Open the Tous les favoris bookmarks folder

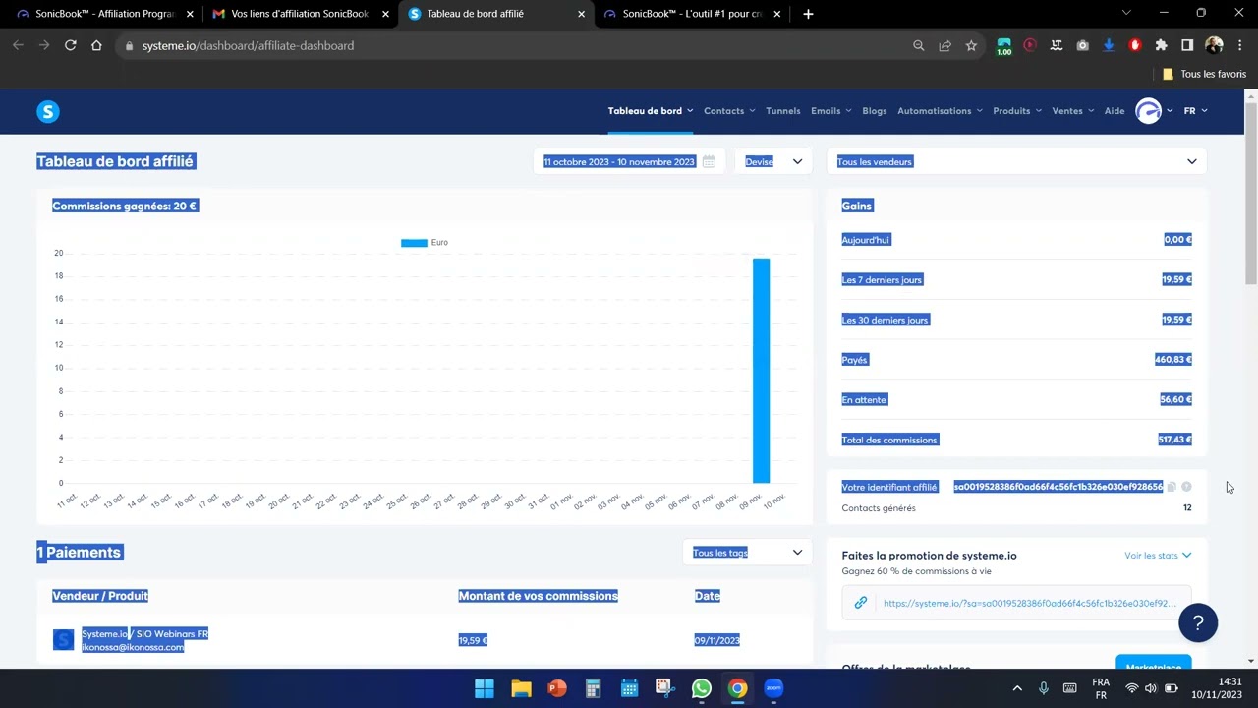1204,74
